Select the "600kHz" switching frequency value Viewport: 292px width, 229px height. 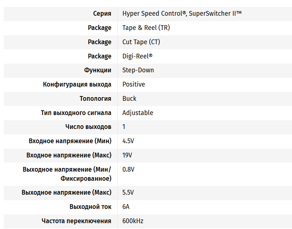[133, 221]
